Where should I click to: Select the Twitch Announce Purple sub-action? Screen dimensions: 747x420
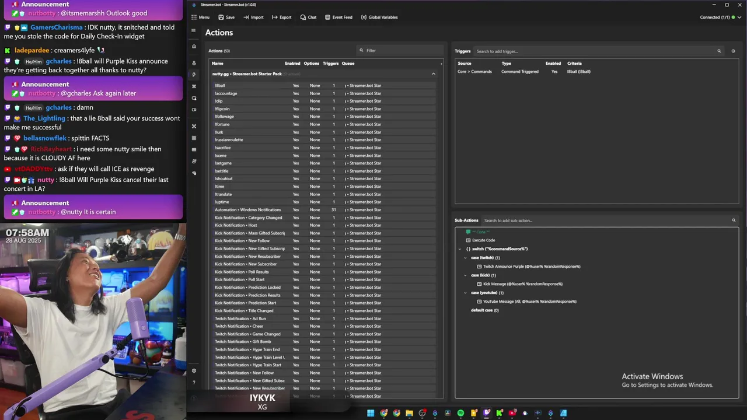click(529, 267)
